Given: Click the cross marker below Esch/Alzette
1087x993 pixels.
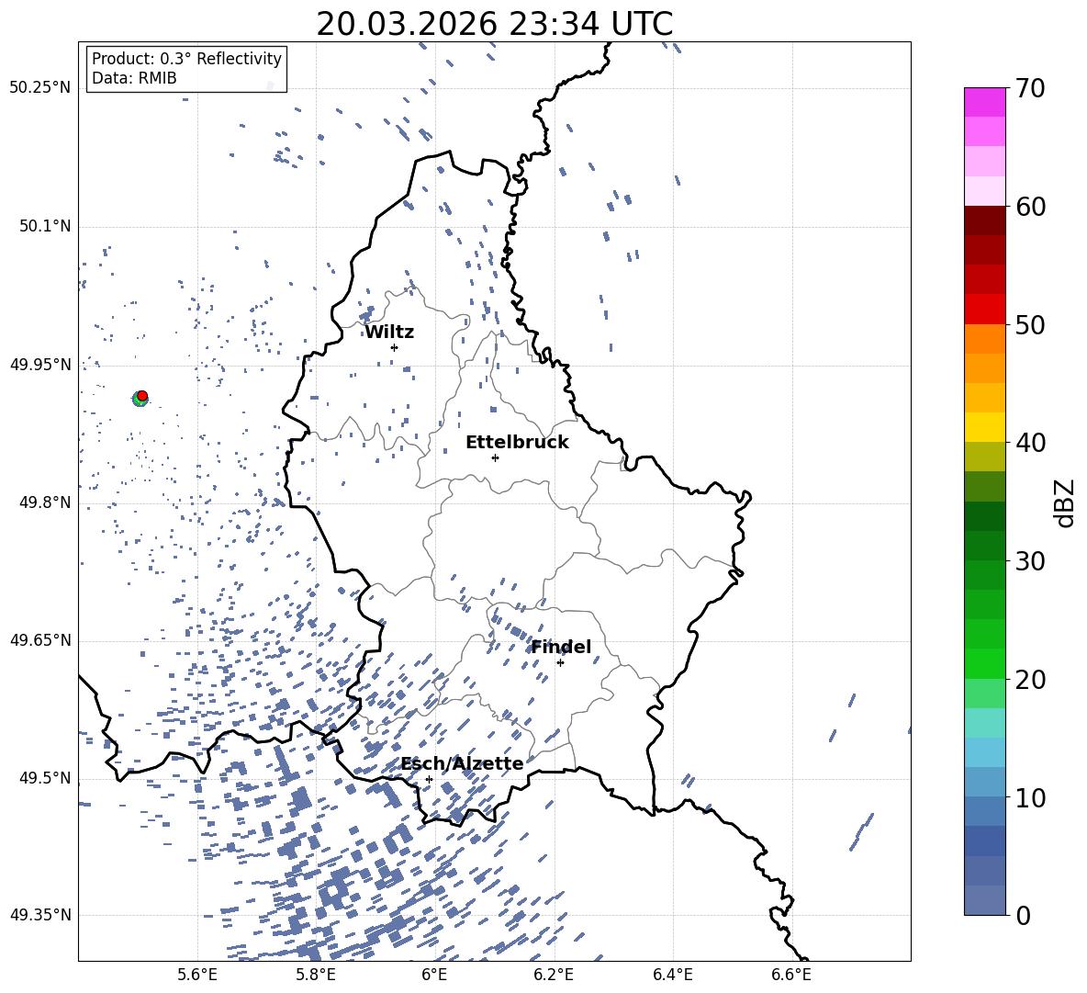Looking at the screenshot, I should point(429,779).
